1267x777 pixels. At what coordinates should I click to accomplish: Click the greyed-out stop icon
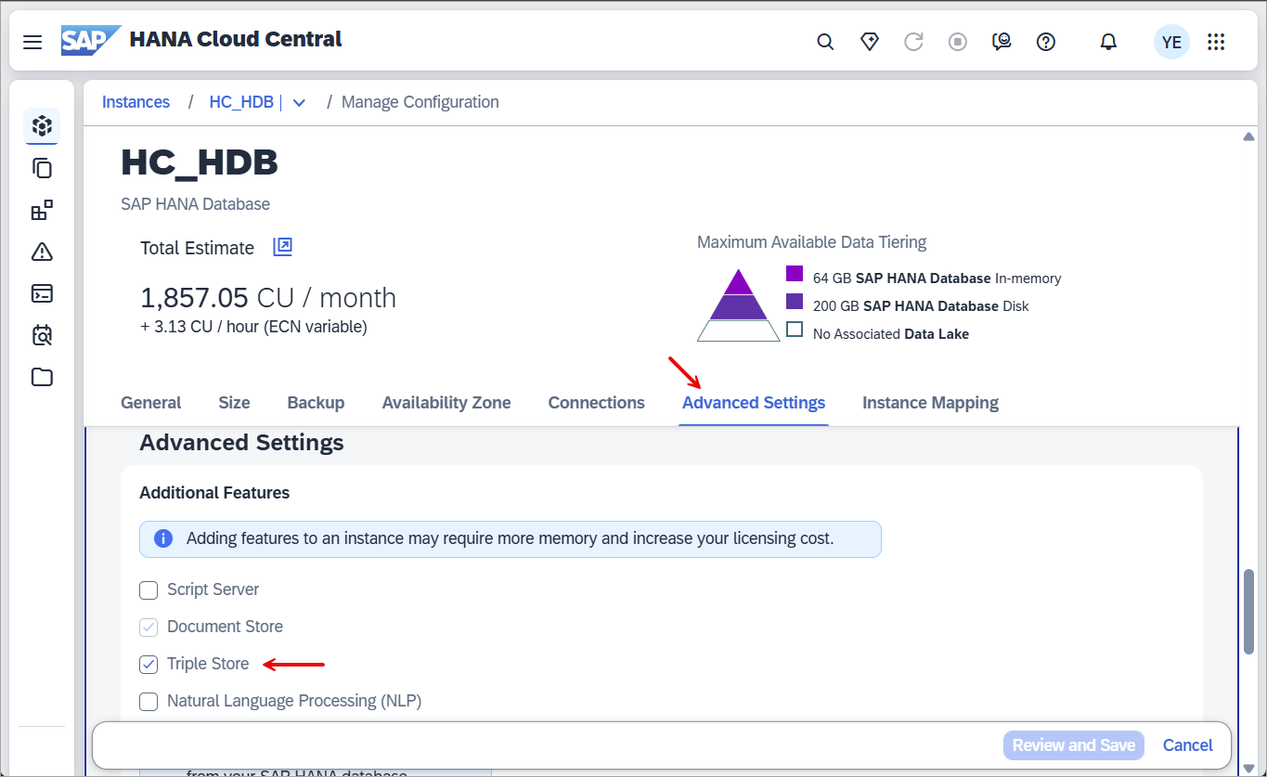point(958,42)
